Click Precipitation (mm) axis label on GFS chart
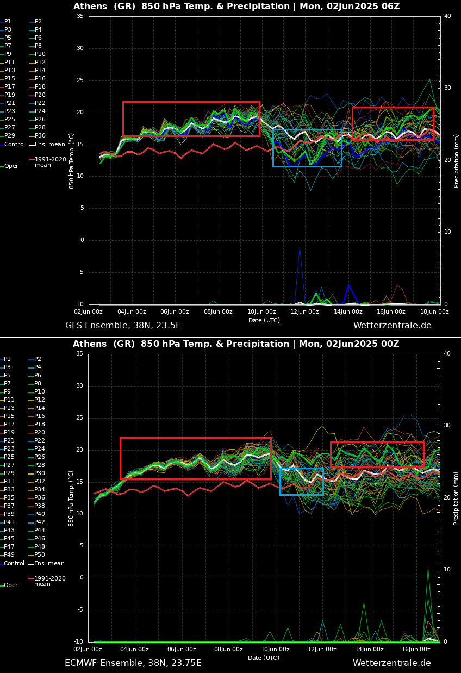The width and height of the screenshot is (461, 673). 457,160
